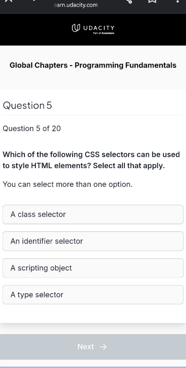Select the 'A type selector' option
This screenshot has width=186, height=368.
(x=93, y=295)
